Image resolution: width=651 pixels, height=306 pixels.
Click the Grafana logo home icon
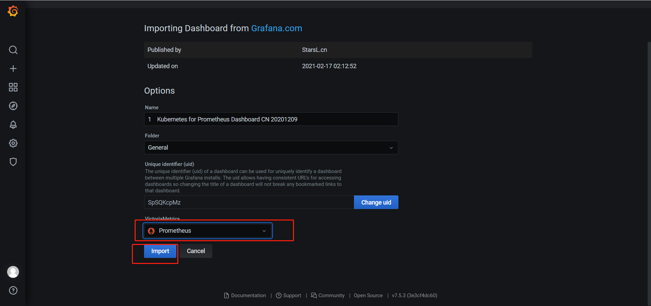pyautogui.click(x=13, y=11)
